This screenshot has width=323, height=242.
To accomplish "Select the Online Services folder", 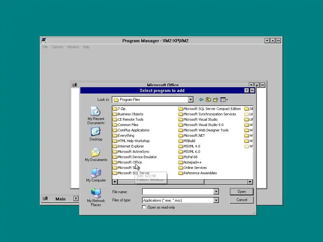I will point(193,168).
